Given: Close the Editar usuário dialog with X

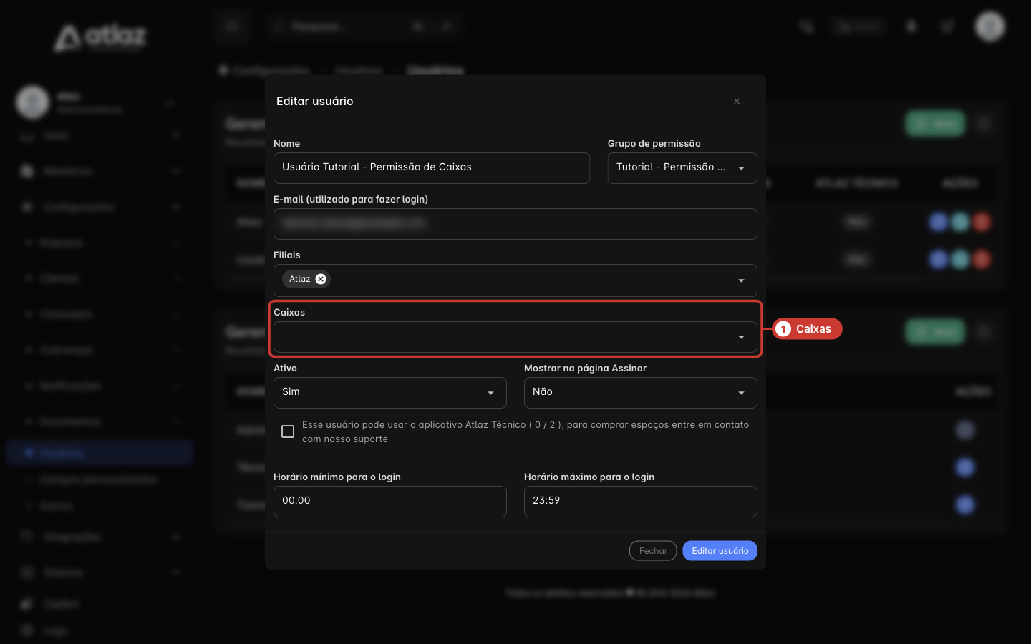Looking at the screenshot, I should click(737, 102).
